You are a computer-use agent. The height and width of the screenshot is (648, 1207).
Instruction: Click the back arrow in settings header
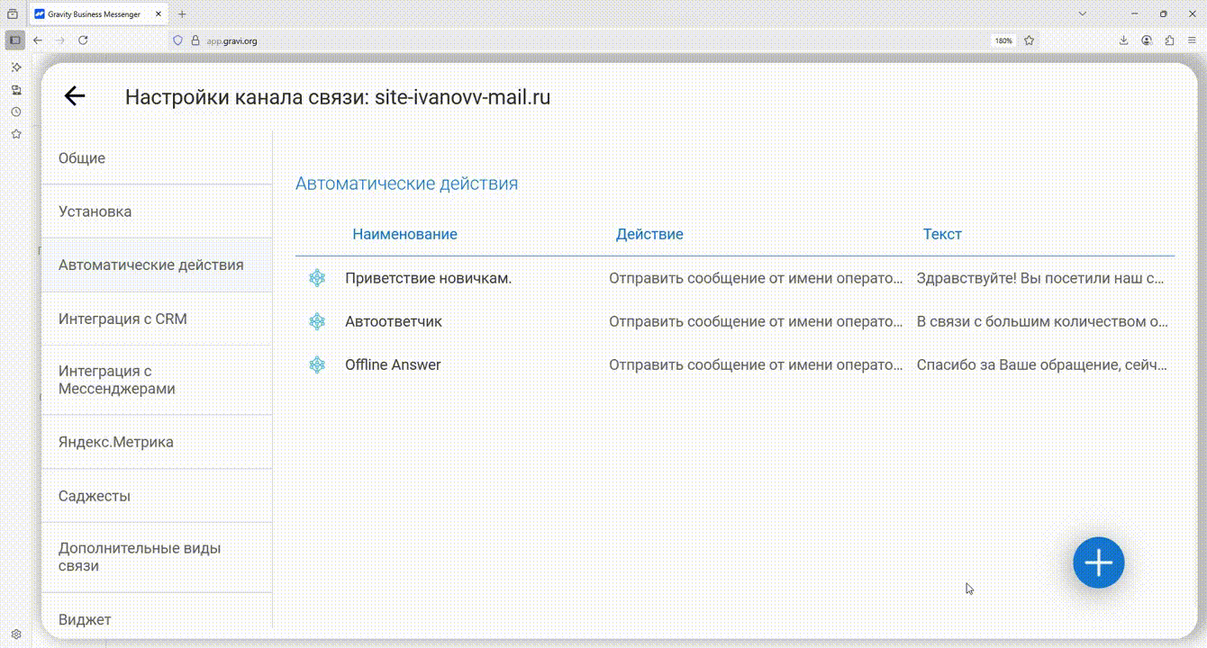tap(74, 97)
